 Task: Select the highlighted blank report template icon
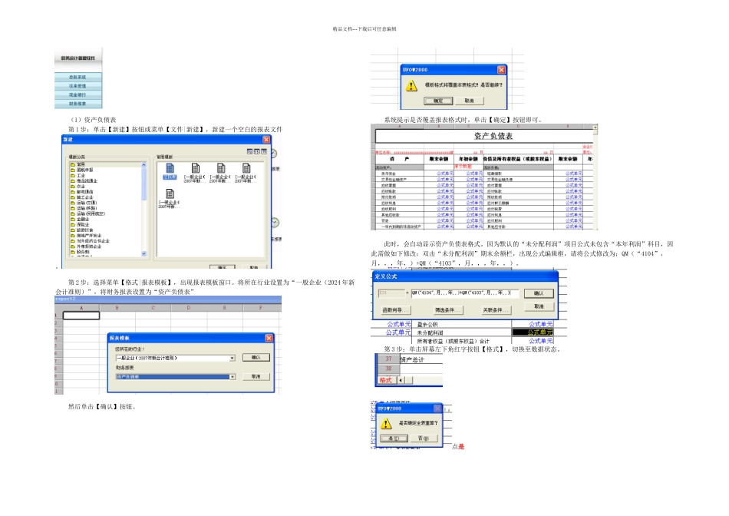coord(170,170)
